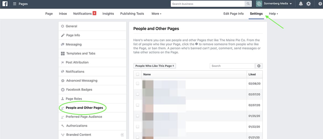Click the search magnifier button

248,4
